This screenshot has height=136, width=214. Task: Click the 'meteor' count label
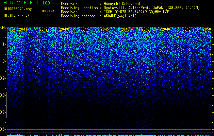tap(48, 11)
